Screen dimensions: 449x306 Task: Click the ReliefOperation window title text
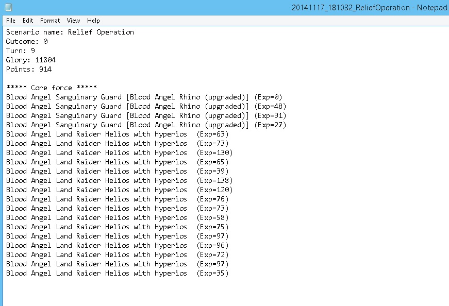pos(370,7)
